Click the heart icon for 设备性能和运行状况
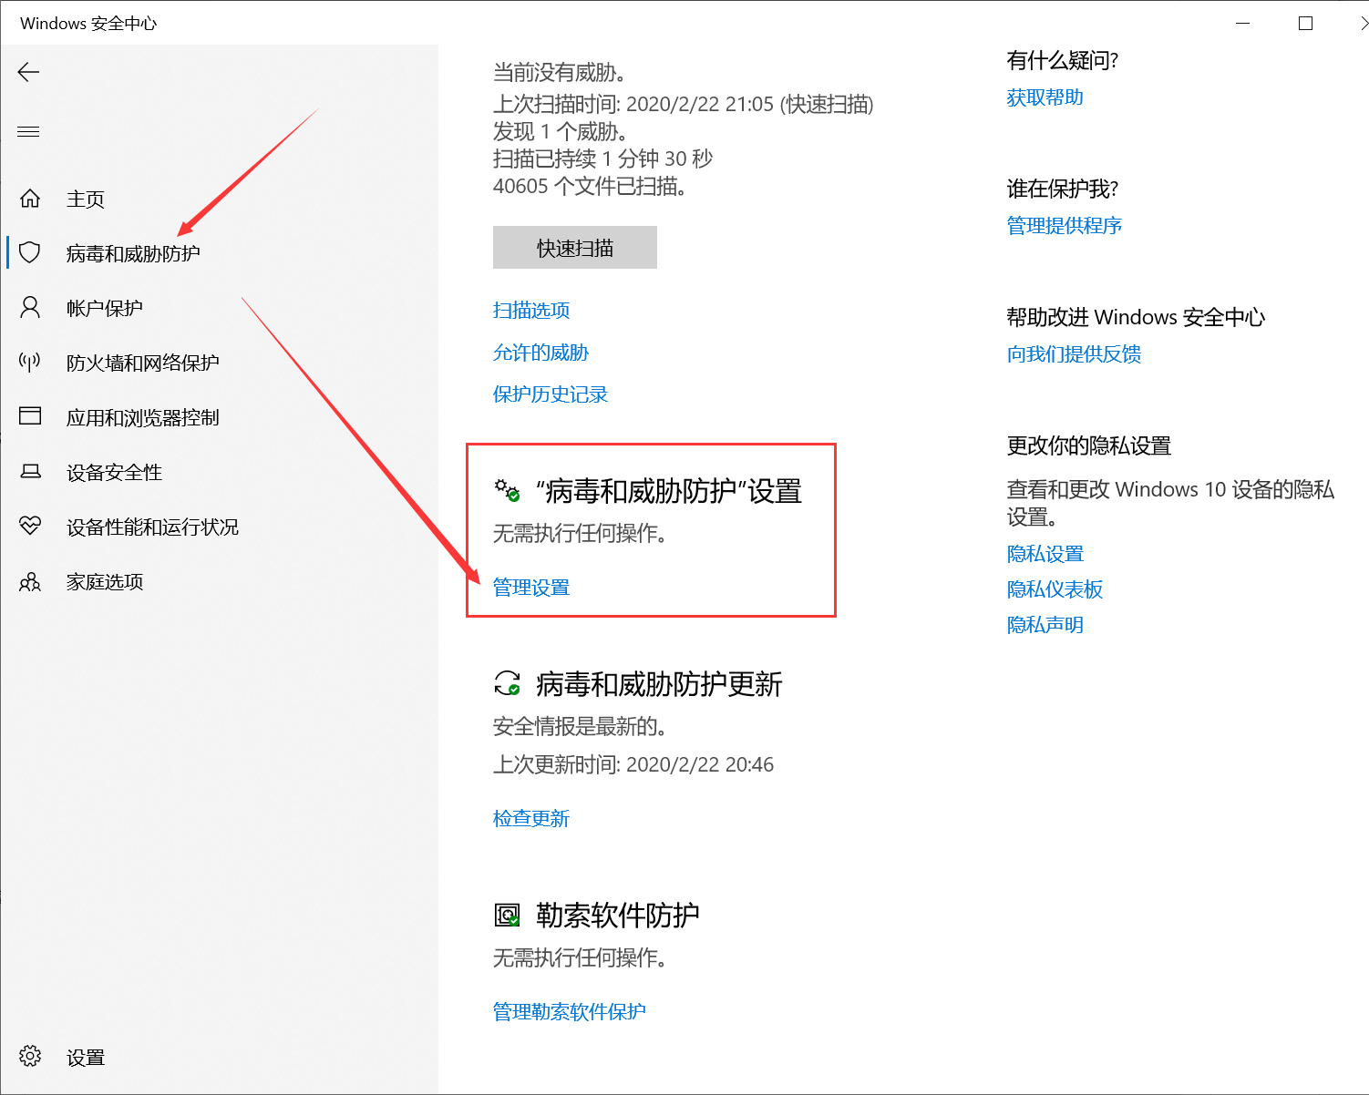 (x=30, y=526)
